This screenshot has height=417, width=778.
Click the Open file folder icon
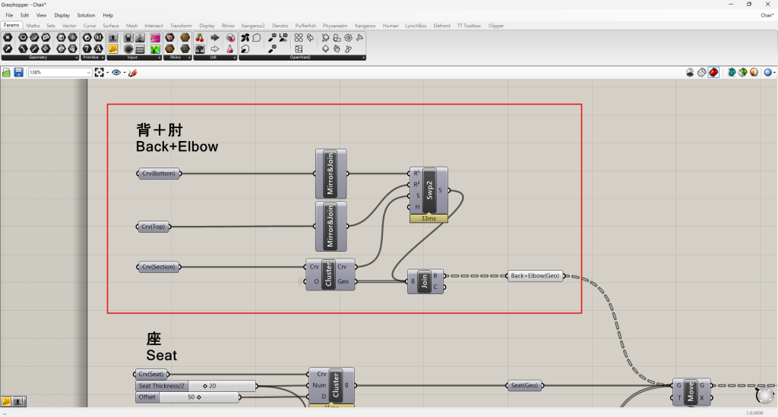[x=7, y=73]
